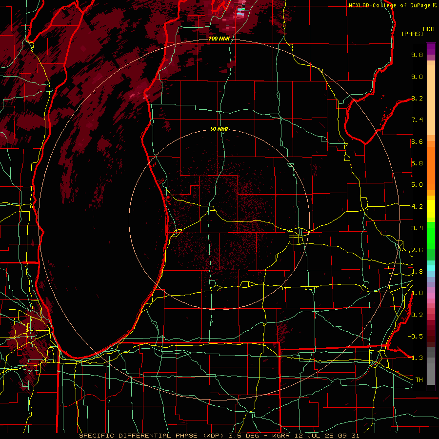Select the 8.2 legend value

[417, 98]
